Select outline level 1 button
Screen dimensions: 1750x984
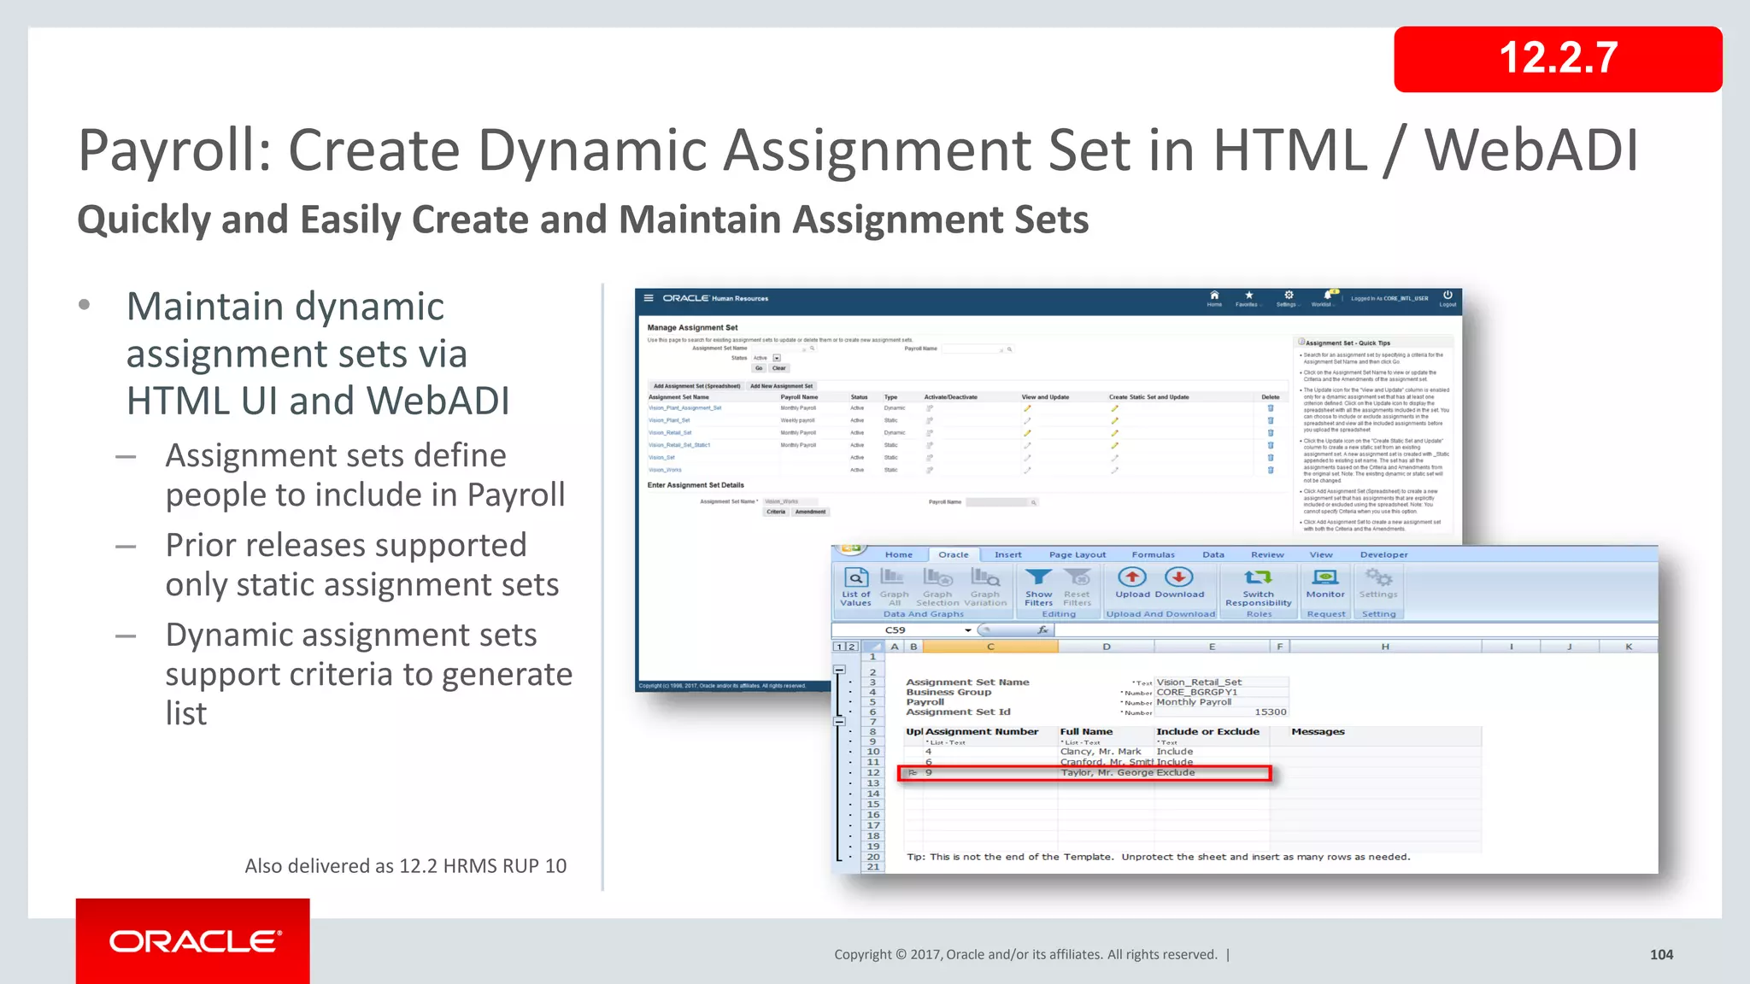(x=839, y=647)
